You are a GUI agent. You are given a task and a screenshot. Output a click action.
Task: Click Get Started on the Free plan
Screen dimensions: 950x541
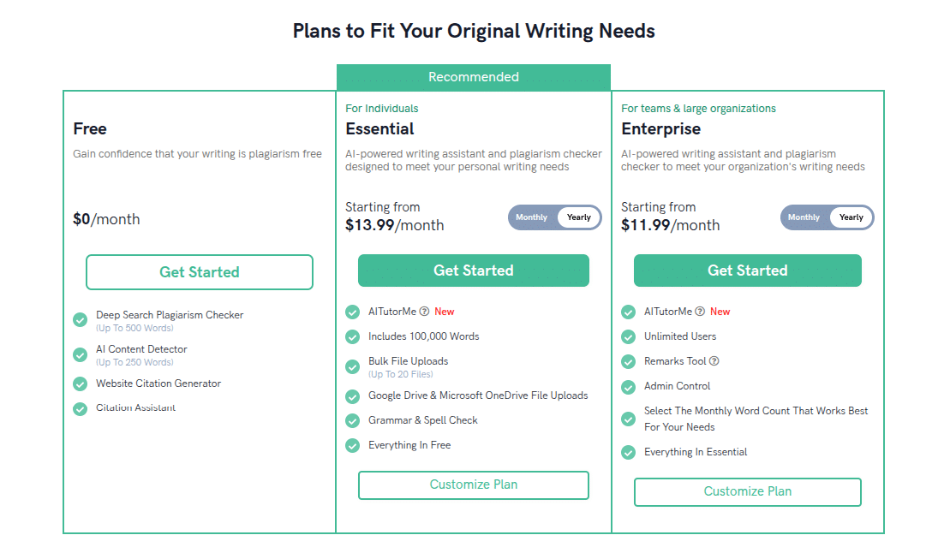pos(199,272)
